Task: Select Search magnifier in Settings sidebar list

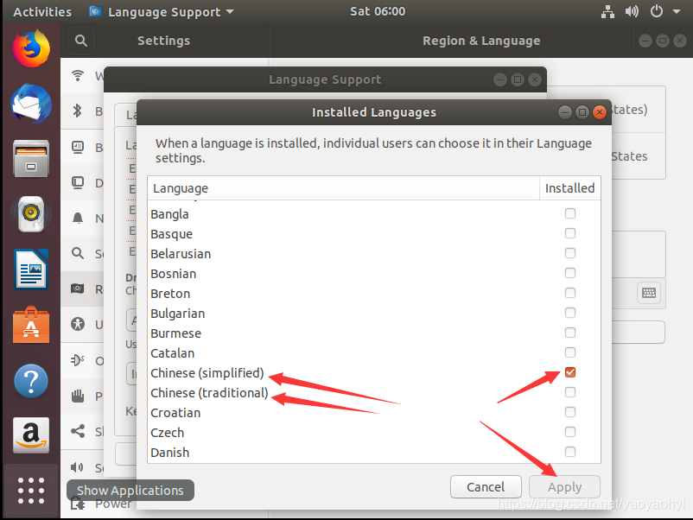Action: pyautogui.click(x=78, y=253)
